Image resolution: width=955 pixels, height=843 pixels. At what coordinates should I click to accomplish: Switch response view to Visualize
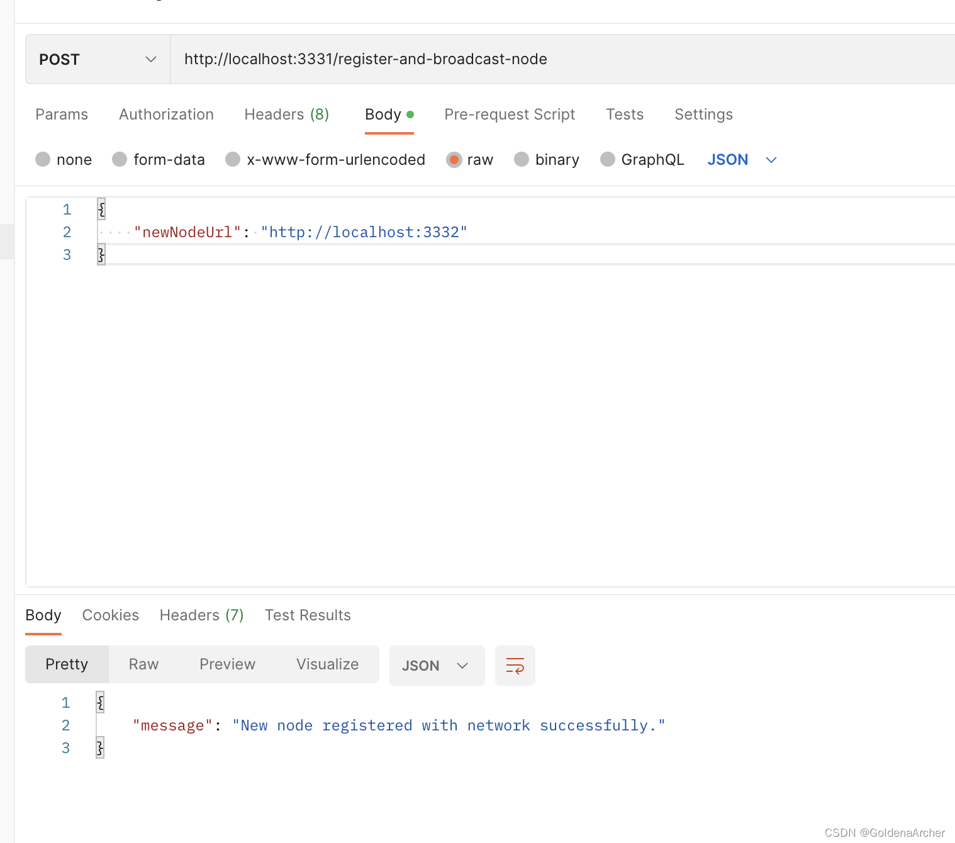click(x=327, y=664)
